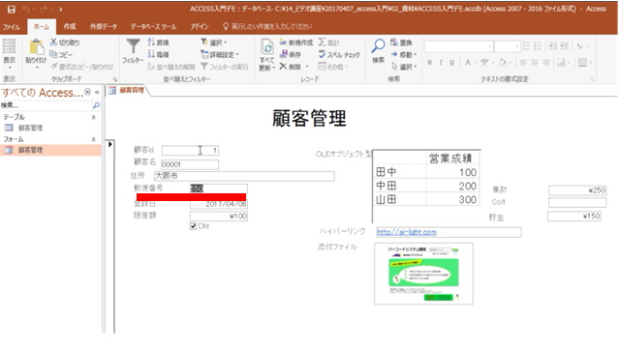Open 顧客管理 table in navigation pane
Screen dimensions: 620x348
click(x=30, y=128)
